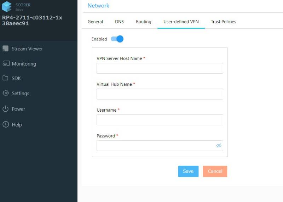This screenshot has height=202, width=283.
Task: Select the Username input field
Action: (160, 120)
